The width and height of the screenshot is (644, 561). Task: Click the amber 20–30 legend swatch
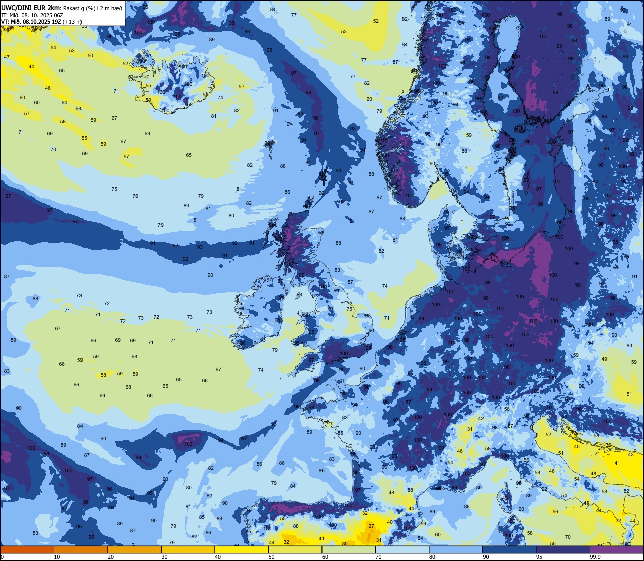point(134,550)
